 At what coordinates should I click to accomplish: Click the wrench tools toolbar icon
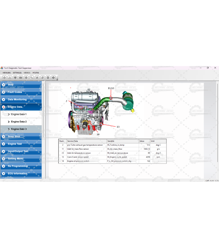[x=37, y=77]
